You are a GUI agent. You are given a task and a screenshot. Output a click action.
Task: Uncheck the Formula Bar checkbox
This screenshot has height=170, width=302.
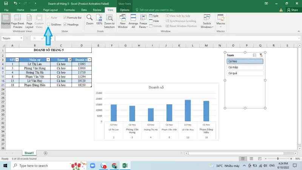(65, 17)
